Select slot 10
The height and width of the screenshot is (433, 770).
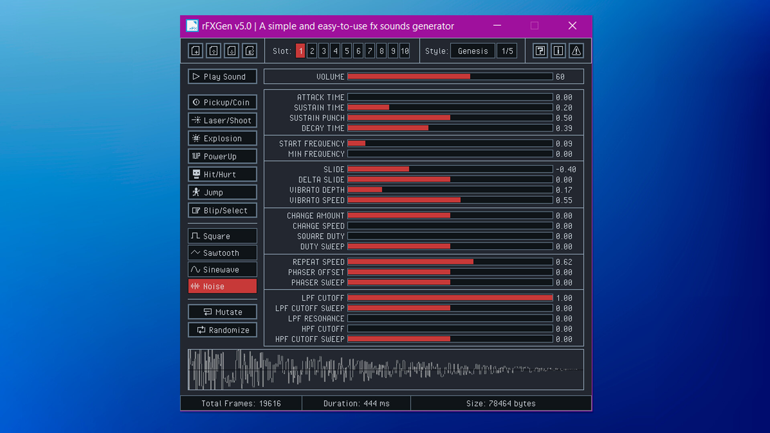click(404, 51)
